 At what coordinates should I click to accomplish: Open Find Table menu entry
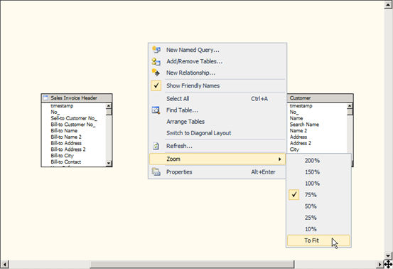[x=217, y=110]
